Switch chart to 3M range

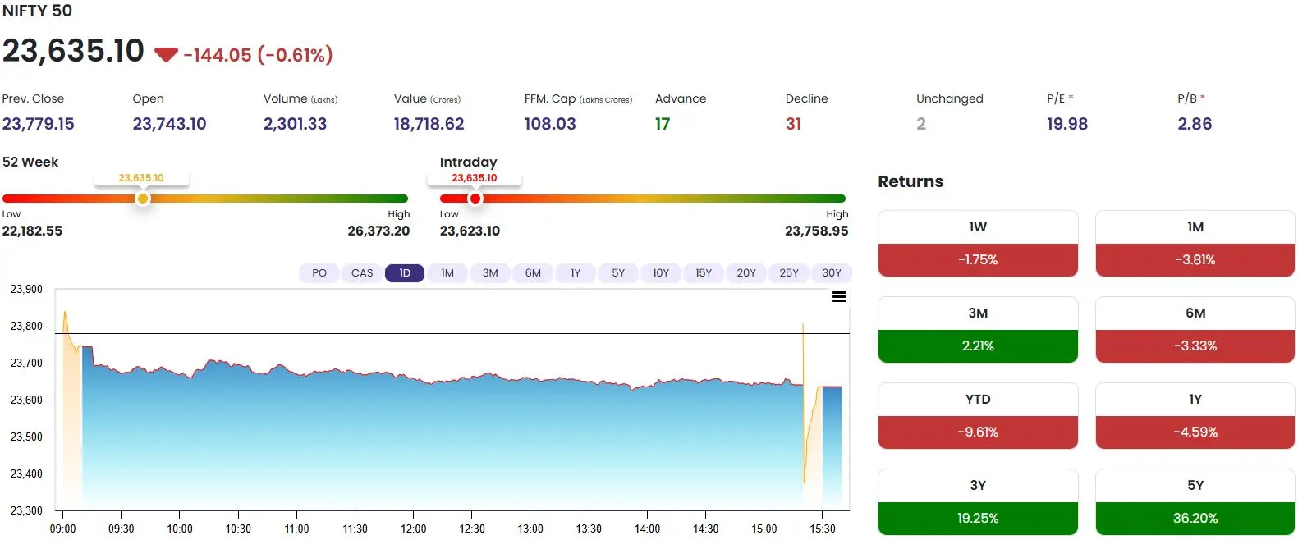490,273
